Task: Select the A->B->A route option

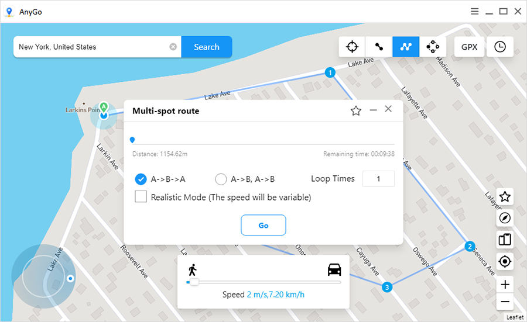Action: click(141, 179)
